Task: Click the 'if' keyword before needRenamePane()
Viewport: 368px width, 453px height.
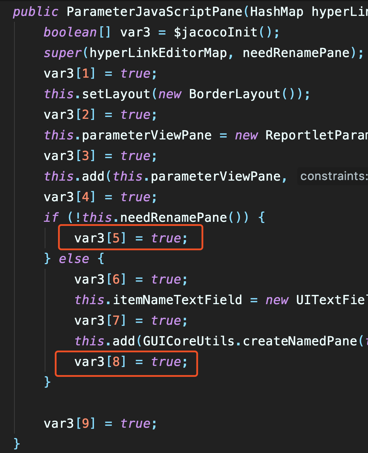Action: 51,218
